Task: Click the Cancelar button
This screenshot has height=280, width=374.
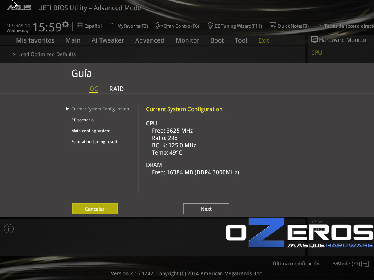Action: coord(95,209)
